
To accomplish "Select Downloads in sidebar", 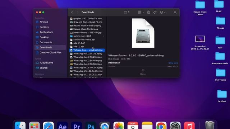I will coord(50,47).
